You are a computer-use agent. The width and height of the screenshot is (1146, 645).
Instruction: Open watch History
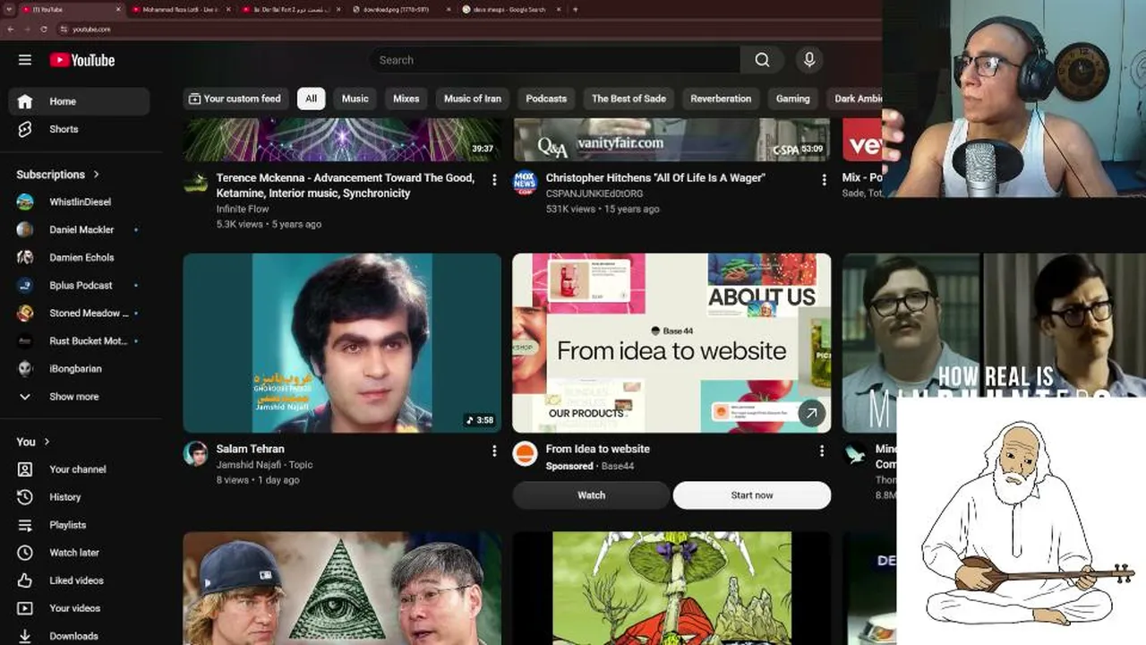point(79,497)
